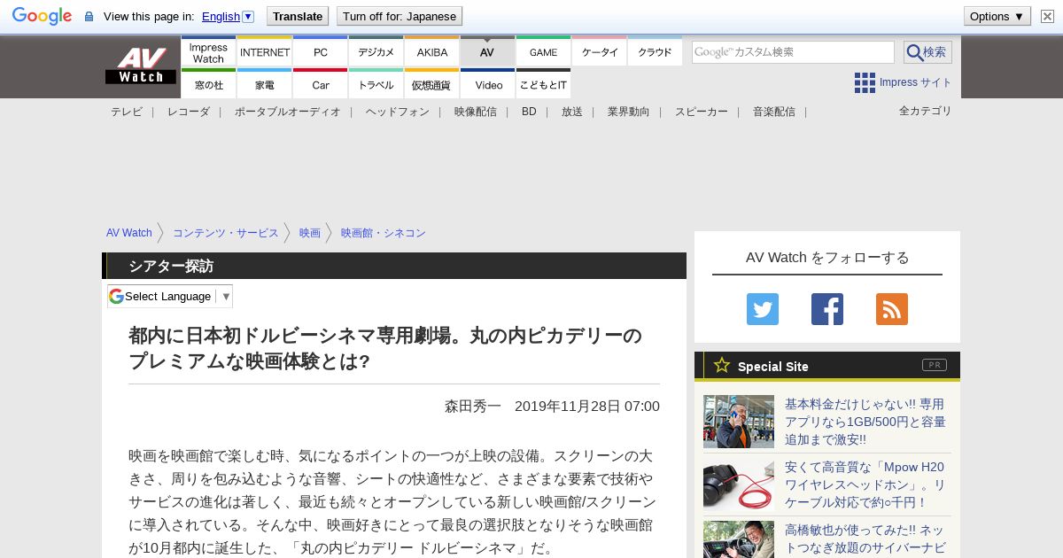Open the Facebook follow icon

[827, 309]
